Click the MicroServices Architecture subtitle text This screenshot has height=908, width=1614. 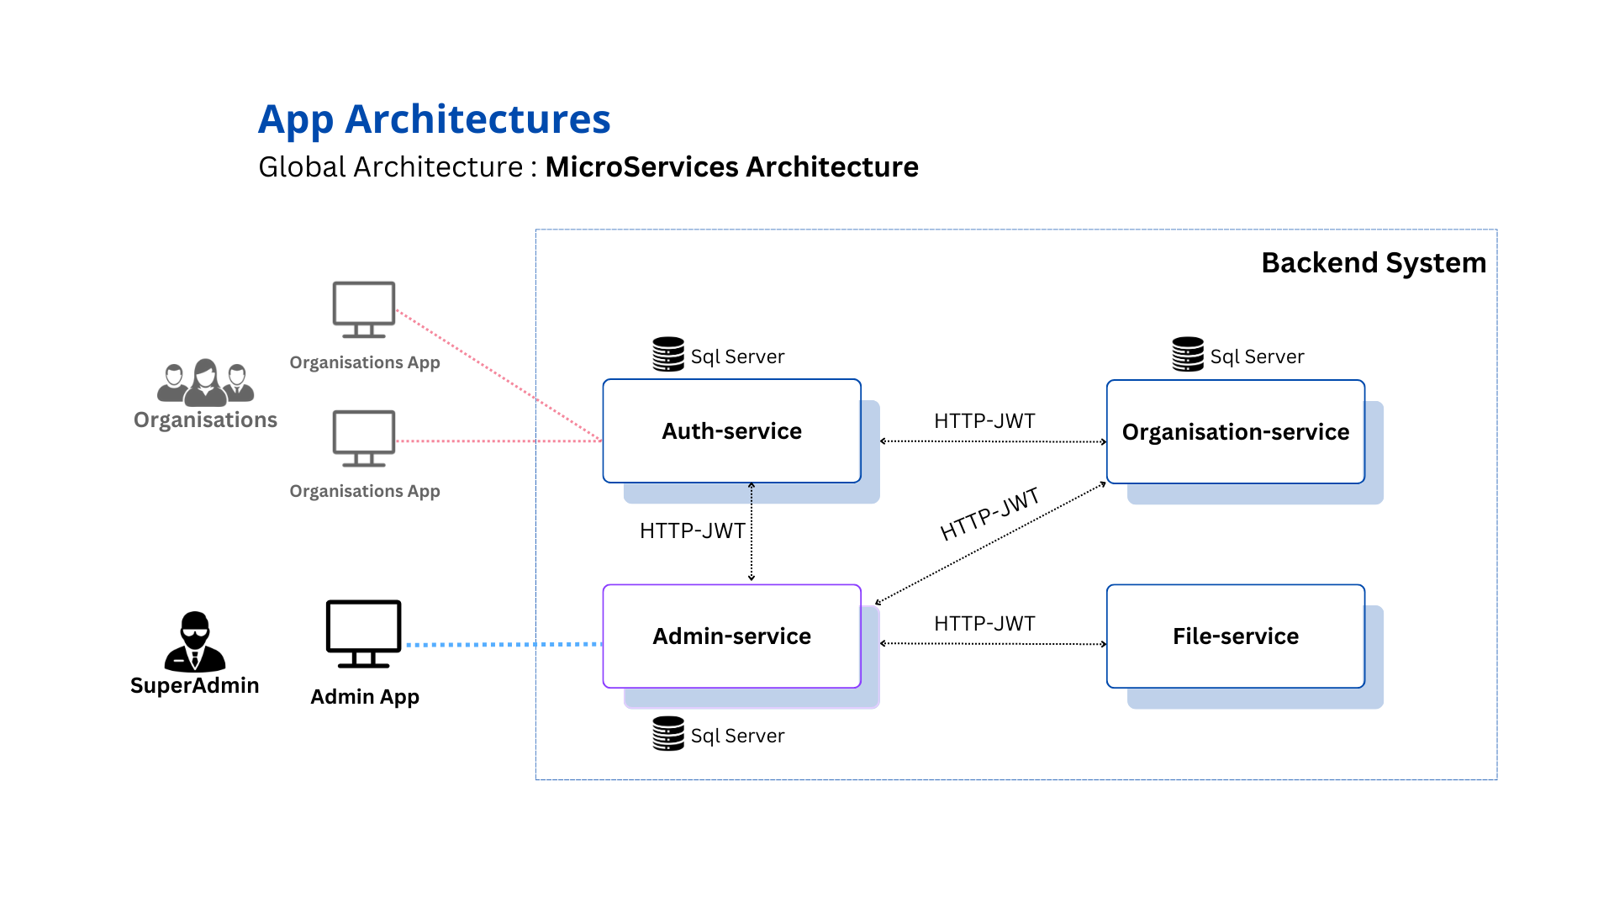732,166
